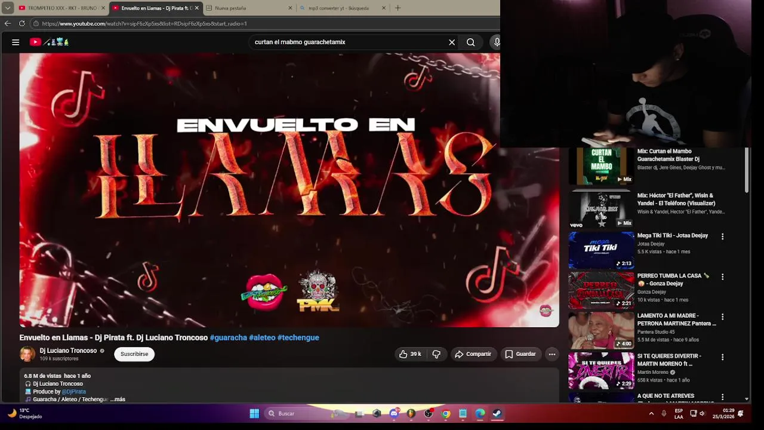This screenshot has height=430, width=764.
Task: Open Notepad icon in taskbar
Action: pyautogui.click(x=463, y=413)
